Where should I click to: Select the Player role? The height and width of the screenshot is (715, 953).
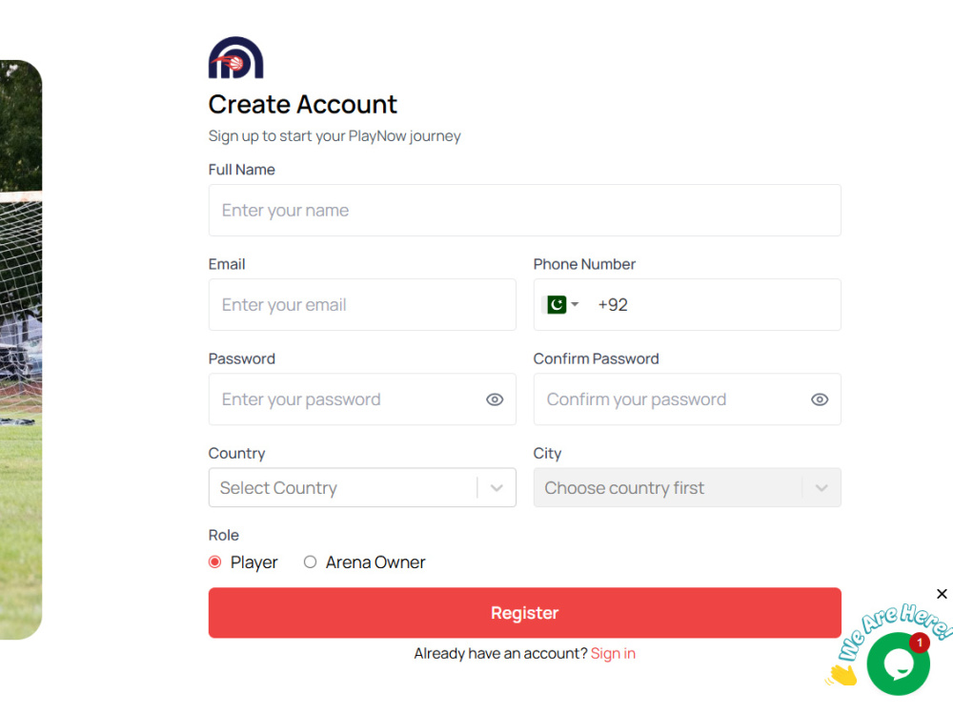pyautogui.click(x=214, y=562)
